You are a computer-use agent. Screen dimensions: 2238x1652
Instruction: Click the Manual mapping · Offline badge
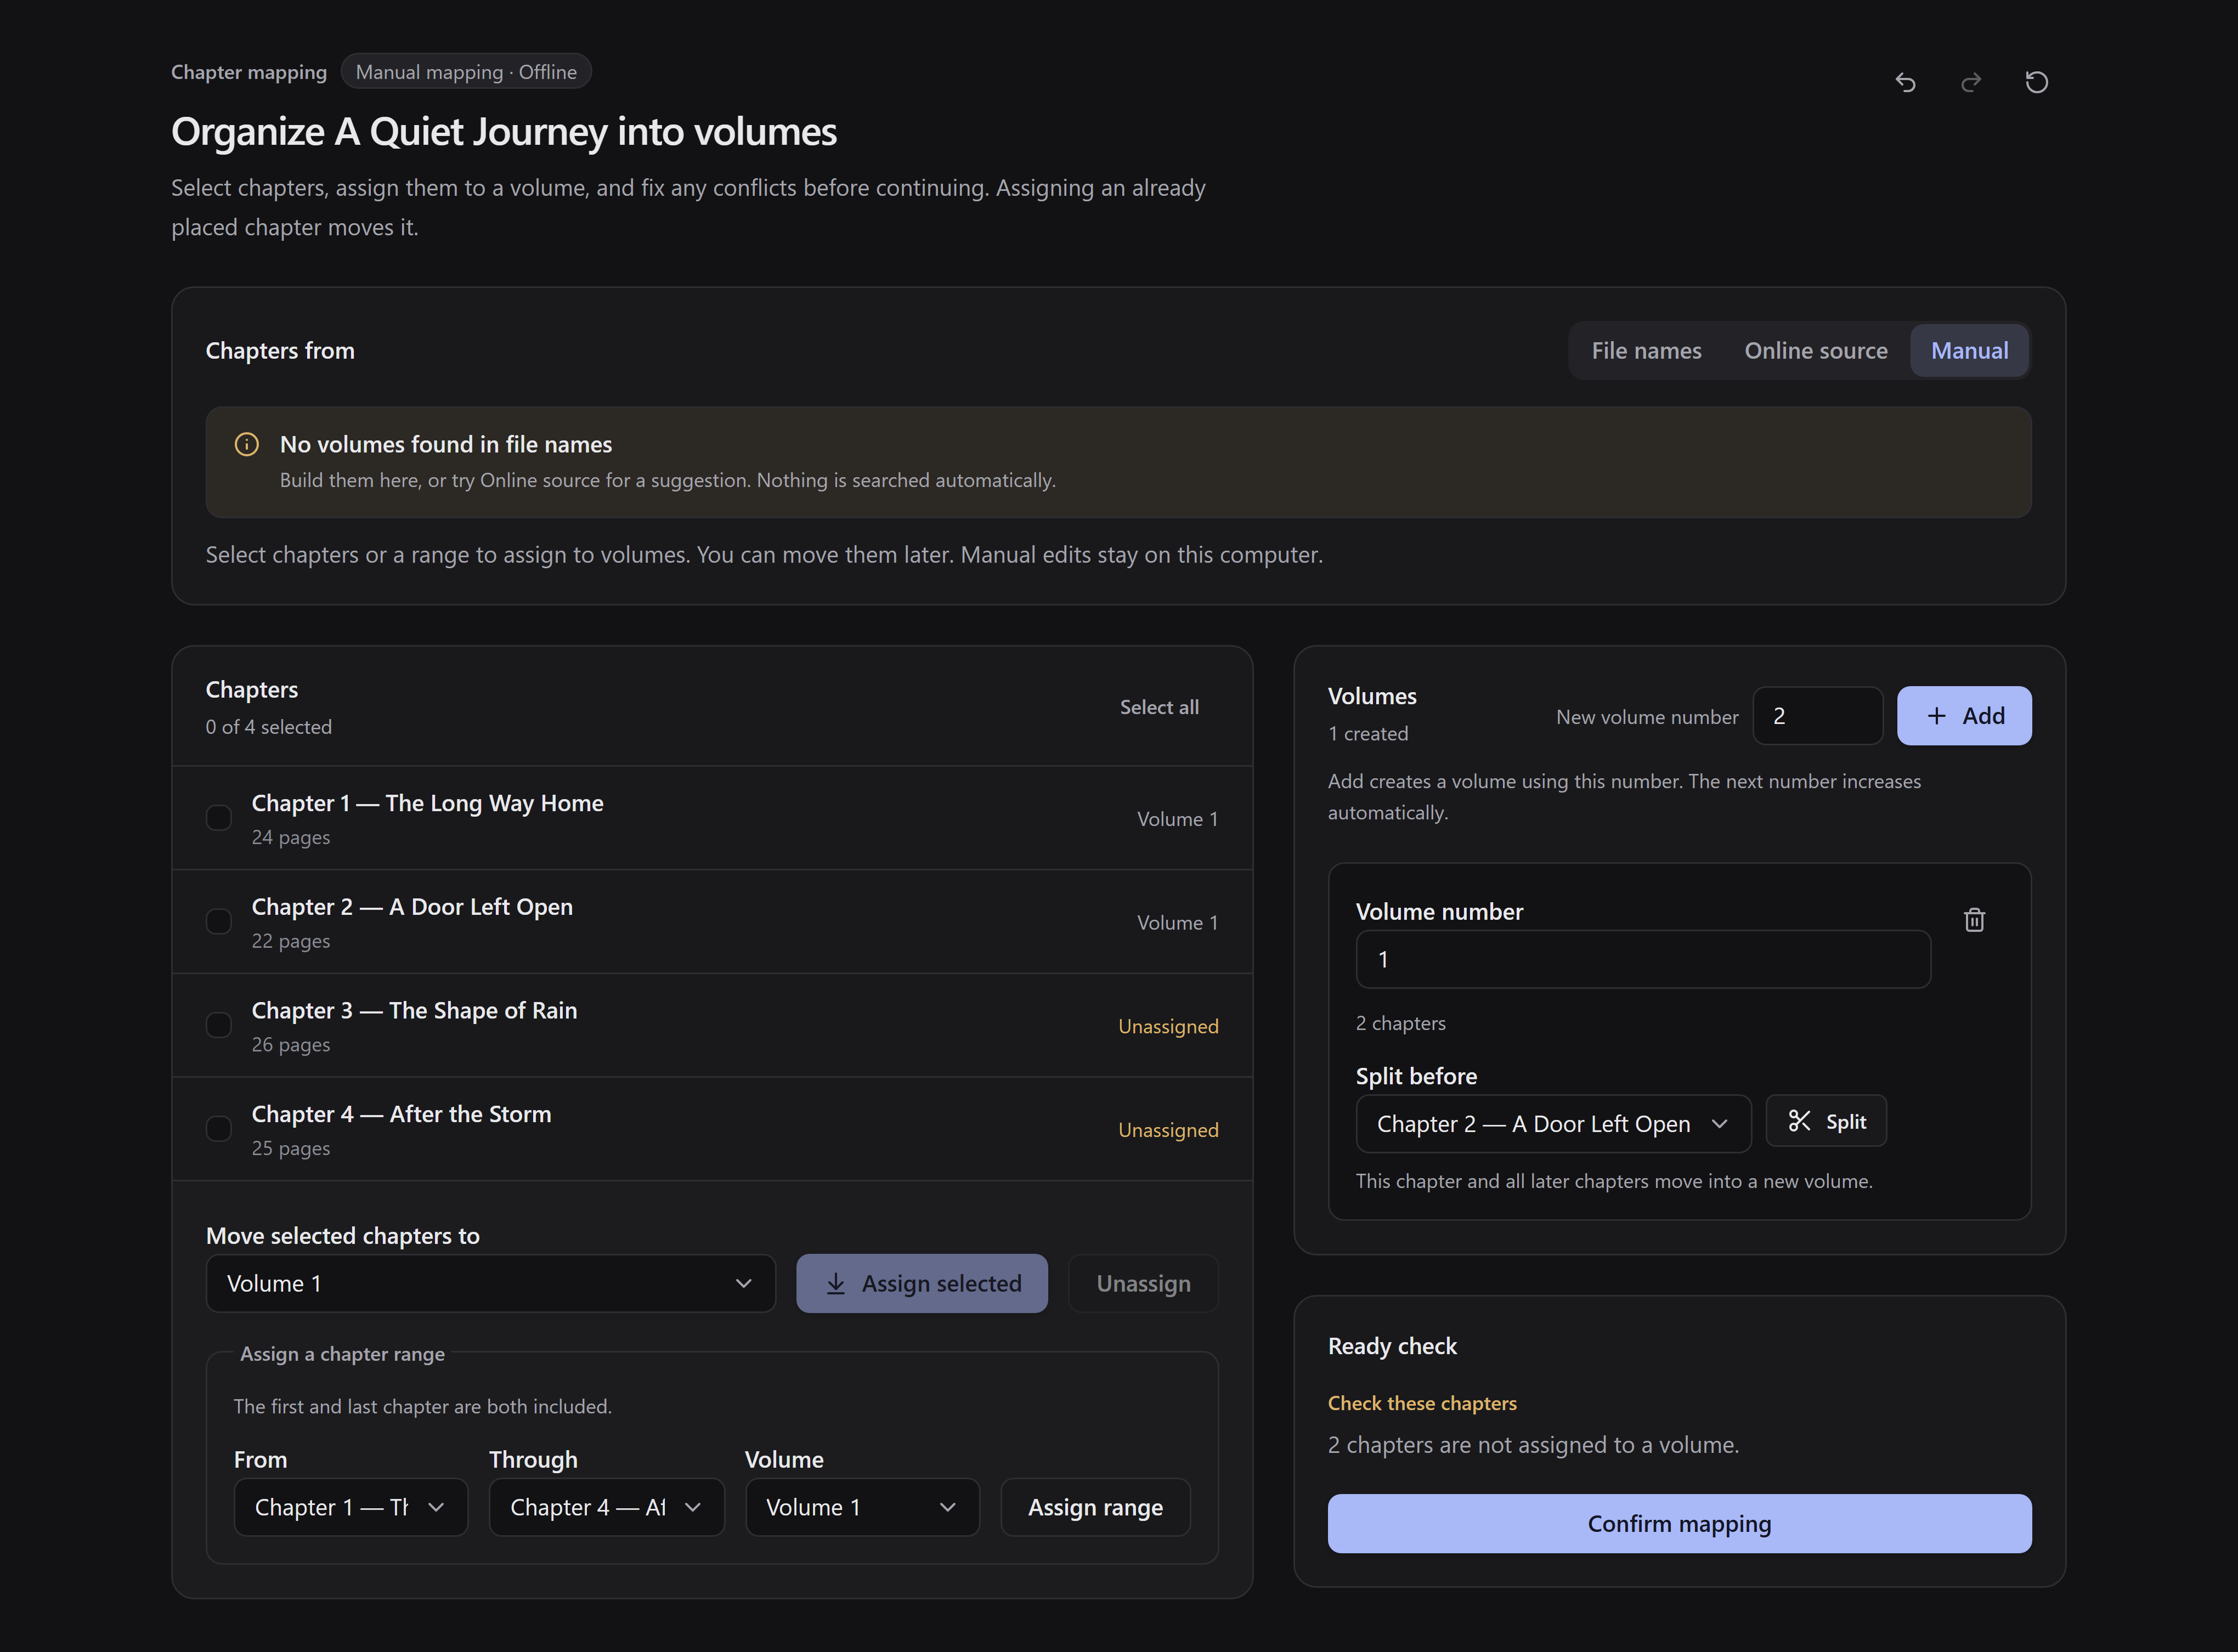pos(466,72)
